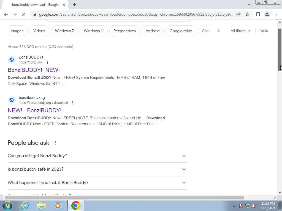Filter results by Videos
This screenshot has width=282, height=211.
(x=39, y=31)
